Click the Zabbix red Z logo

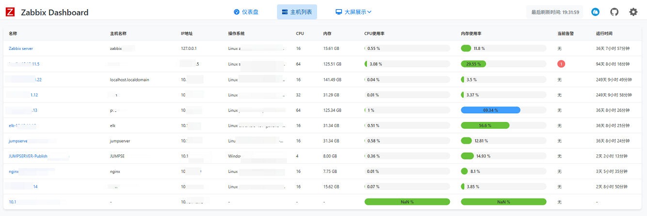click(11, 12)
